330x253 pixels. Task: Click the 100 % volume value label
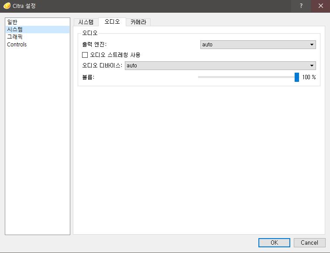(309, 77)
